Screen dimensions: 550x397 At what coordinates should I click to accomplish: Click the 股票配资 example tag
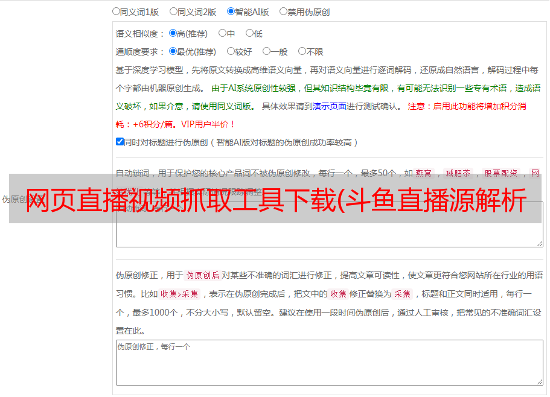tap(501, 173)
